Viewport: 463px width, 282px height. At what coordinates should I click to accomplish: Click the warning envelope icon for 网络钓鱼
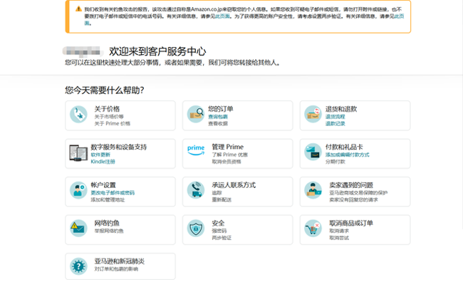tap(78, 229)
